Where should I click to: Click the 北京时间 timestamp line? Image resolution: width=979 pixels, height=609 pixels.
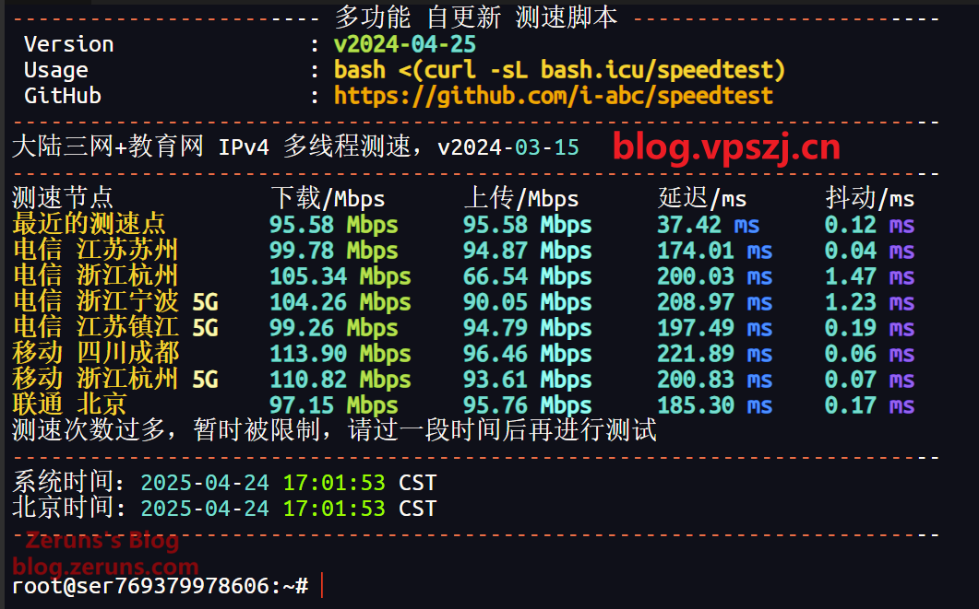pyautogui.click(x=223, y=508)
